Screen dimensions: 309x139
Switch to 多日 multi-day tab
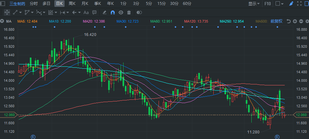point(47,3)
